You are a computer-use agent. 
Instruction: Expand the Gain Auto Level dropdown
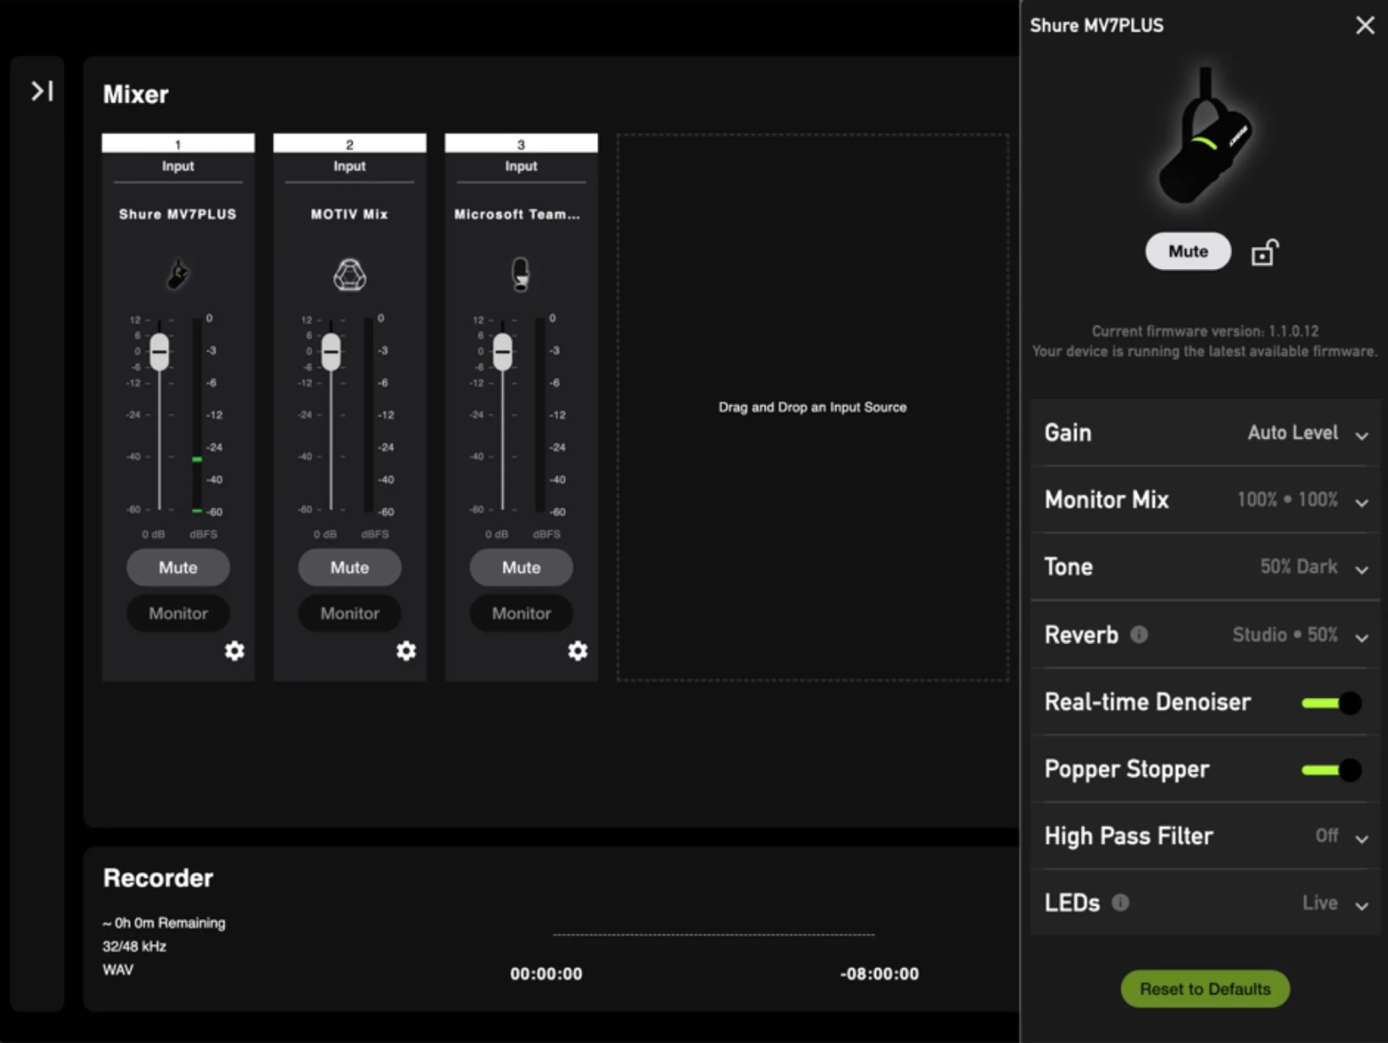pyautogui.click(x=1361, y=435)
